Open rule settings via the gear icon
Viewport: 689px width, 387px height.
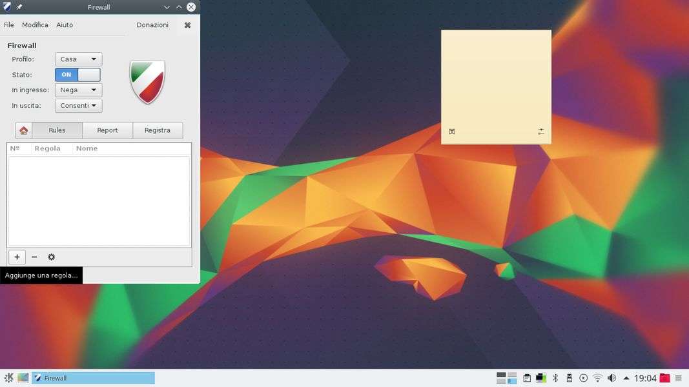[52, 257]
